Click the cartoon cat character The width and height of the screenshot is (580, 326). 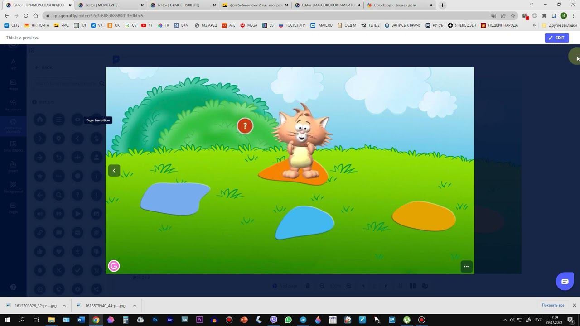(x=302, y=140)
